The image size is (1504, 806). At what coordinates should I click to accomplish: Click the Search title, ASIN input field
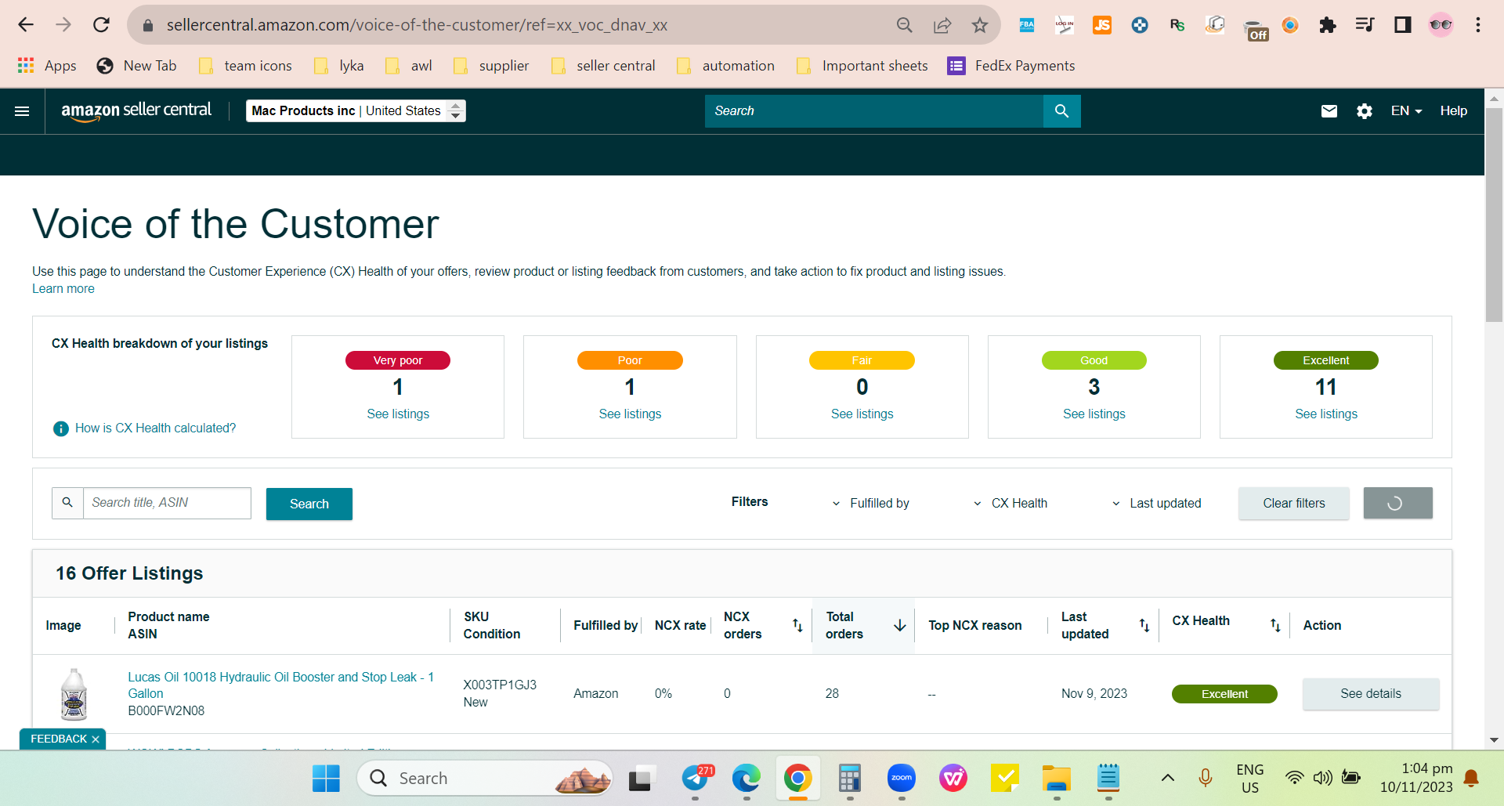pos(167,504)
